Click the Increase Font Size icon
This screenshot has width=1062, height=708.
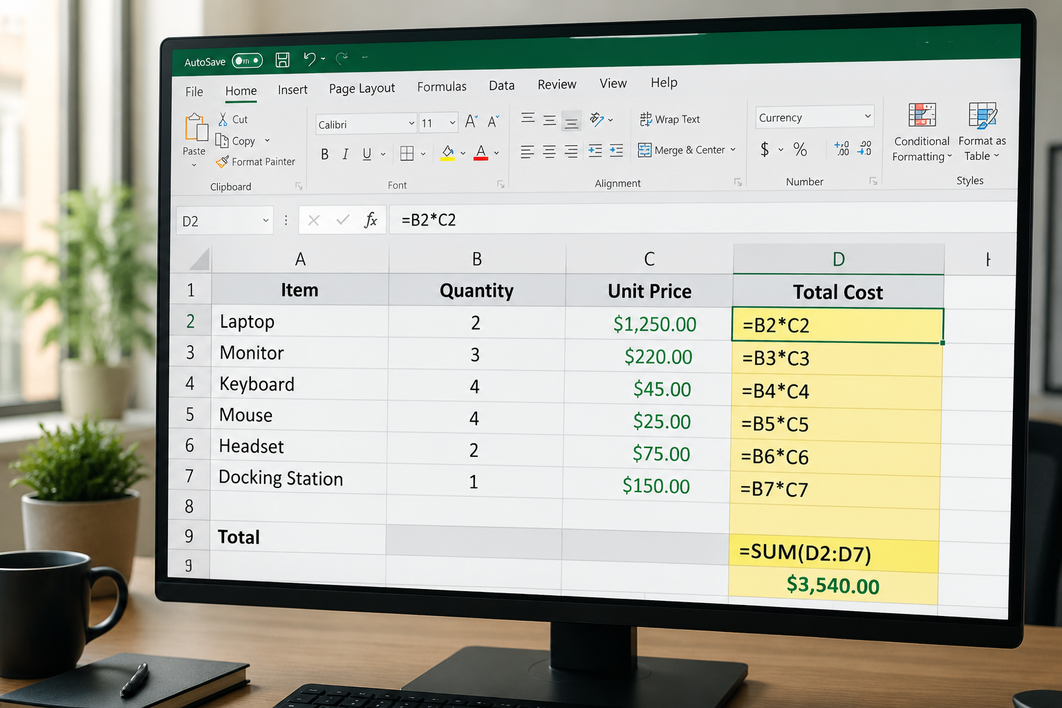(x=472, y=122)
